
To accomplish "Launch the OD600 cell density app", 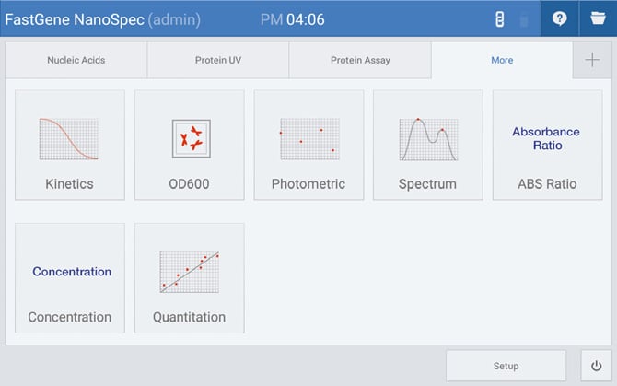I will click(x=189, y=145).
